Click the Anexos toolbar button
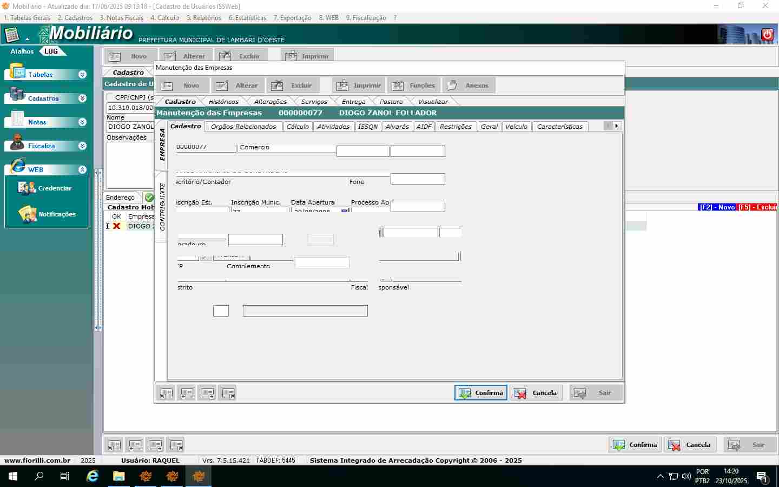The image size is (779, 487). pyautogui.click(x=468, y=85)
